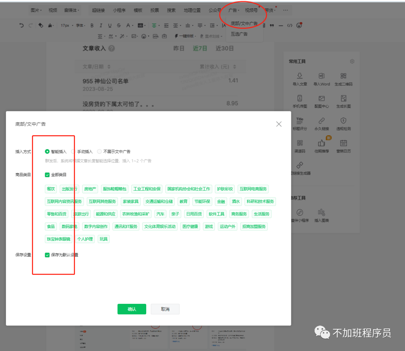Toggle strikethrough formatting (S)
Screen dimensions: 405x351
pos(119,25)
